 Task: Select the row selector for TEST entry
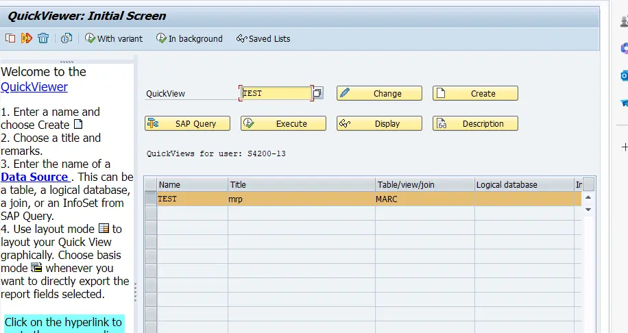pos(150,199)
